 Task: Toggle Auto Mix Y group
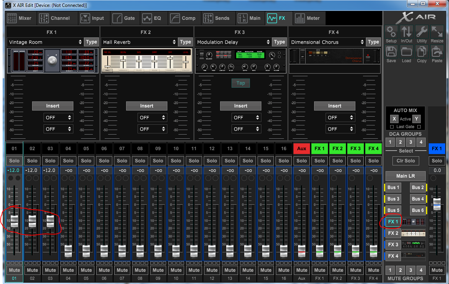point(417,119)
